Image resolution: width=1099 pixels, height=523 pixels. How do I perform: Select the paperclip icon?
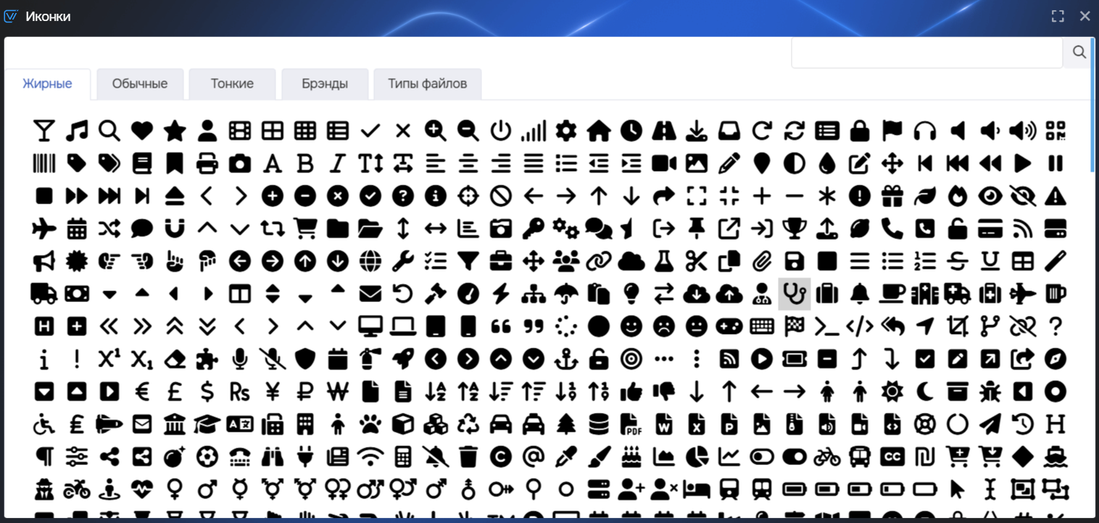click(762, 261)
